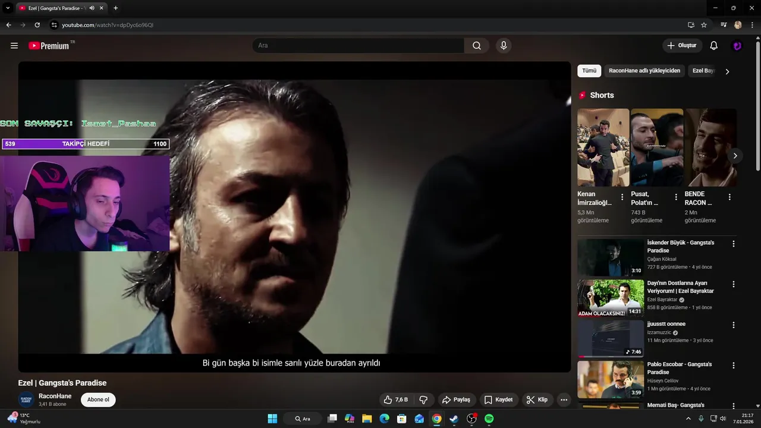761x428 pixels.
Task: Open jjuusstt oonnee video thumbnail
Action: (611, 339)
